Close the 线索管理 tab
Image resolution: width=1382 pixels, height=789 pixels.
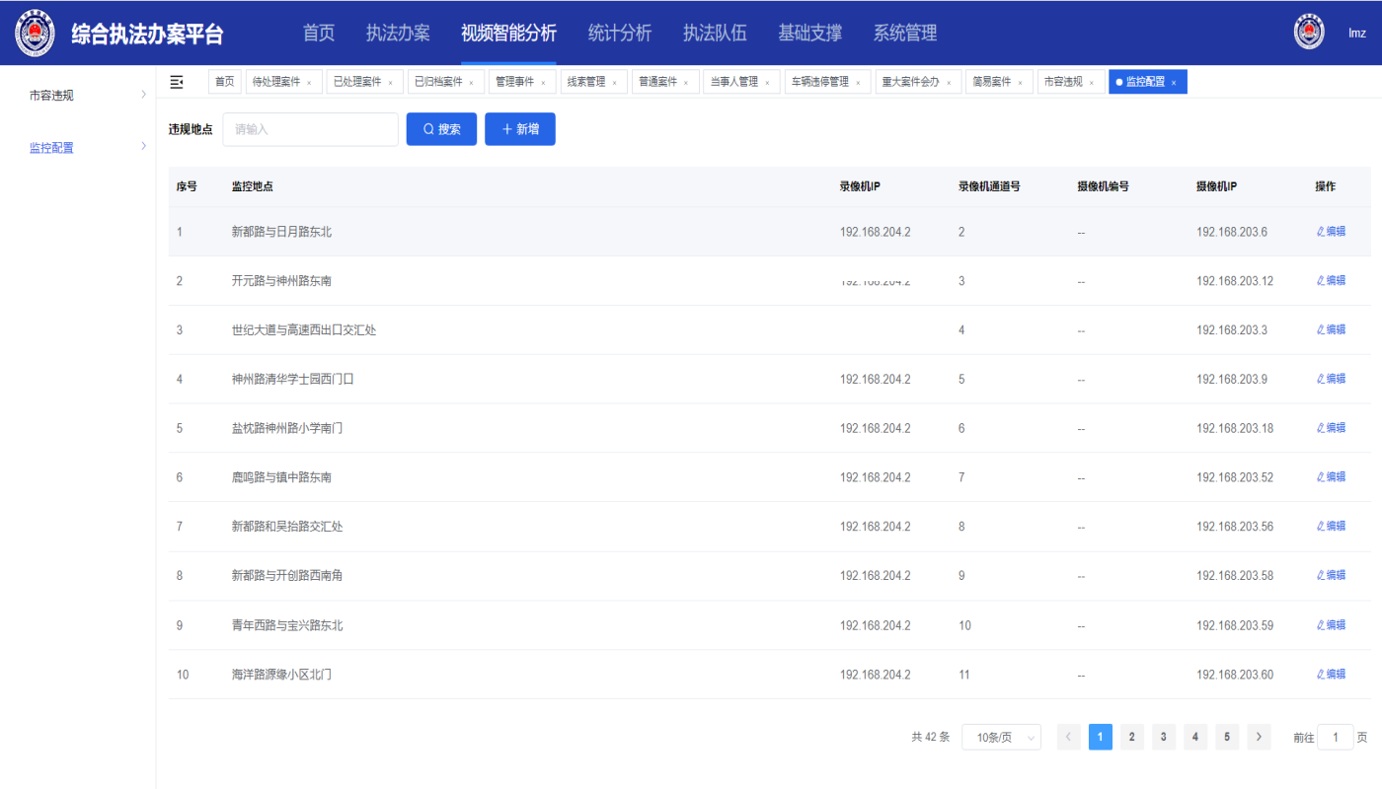[x=614, y=83]
